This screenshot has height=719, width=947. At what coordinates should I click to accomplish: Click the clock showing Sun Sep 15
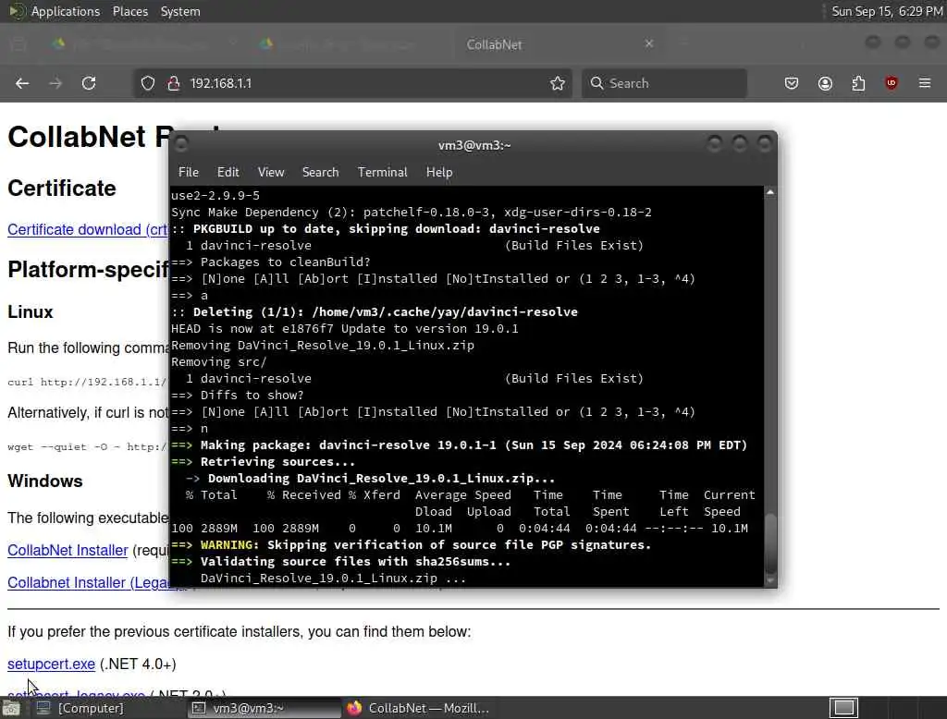click(x=887, y=11)
